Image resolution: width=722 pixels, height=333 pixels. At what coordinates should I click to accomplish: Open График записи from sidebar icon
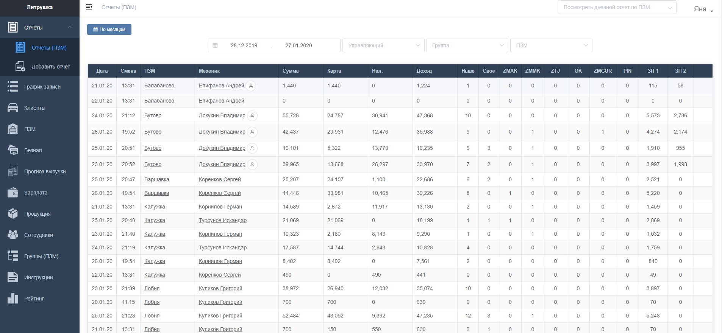pyautogui.click(x=13, y=86)
